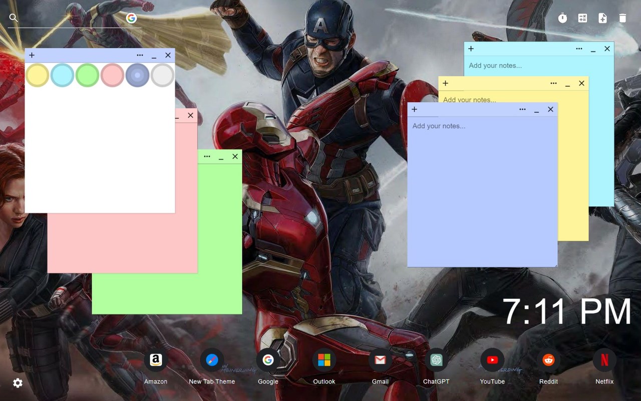Open settings with the gear icon
This screenshot has width=641, height=401.
[x=18, y=383]
